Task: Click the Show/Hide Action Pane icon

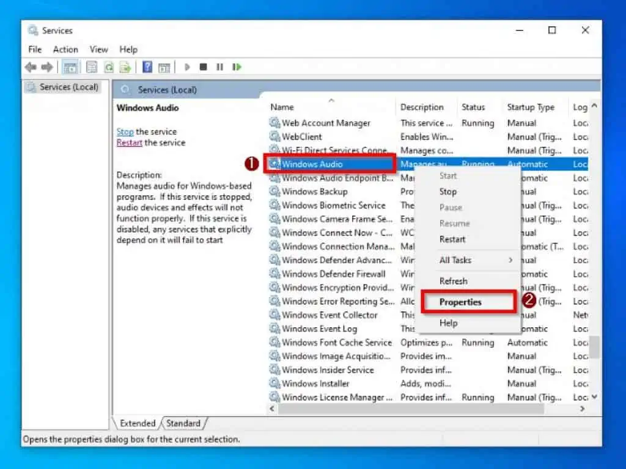Action: coord(164,67)
